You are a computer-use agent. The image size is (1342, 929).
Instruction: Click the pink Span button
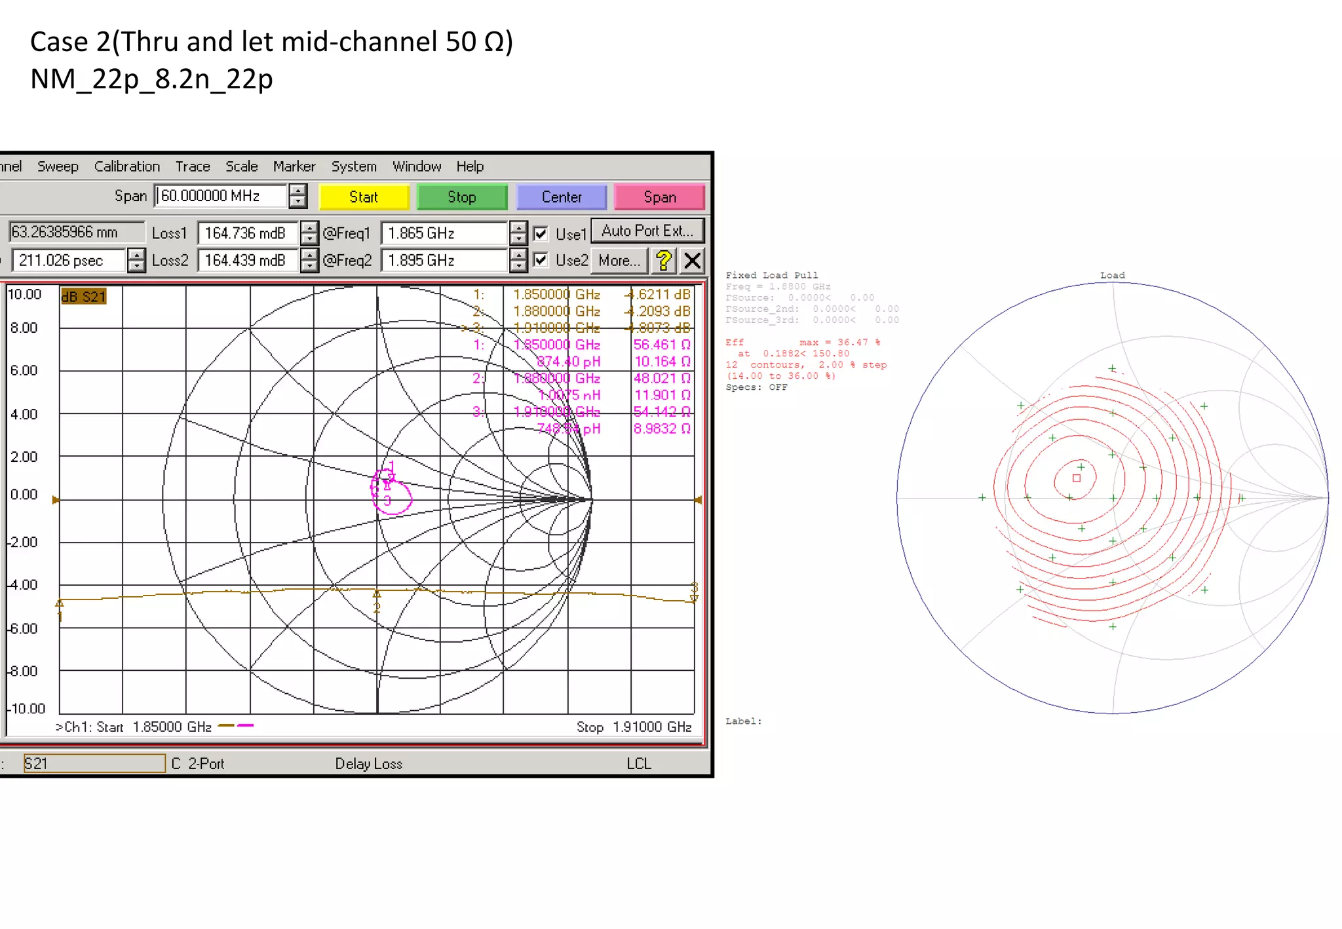coord(659,197)
